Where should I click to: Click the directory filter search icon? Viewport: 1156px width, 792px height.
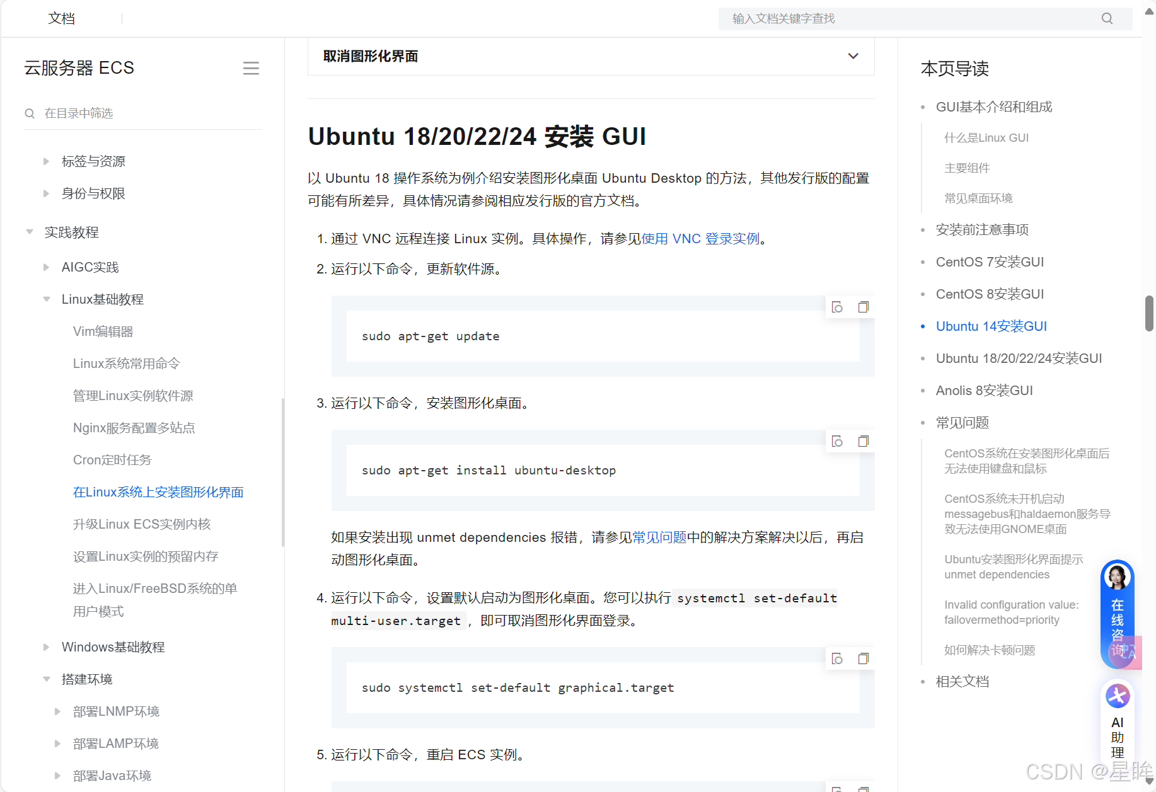coord(30,113)
